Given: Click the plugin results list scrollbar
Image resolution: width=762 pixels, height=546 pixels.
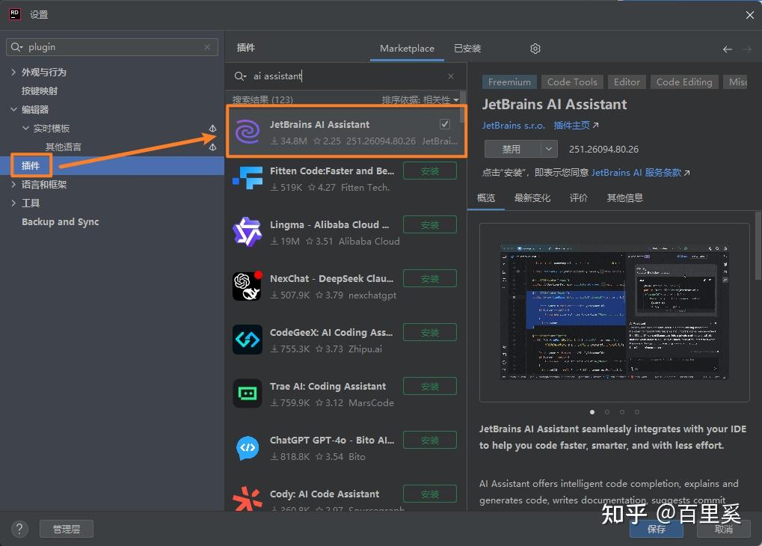Looking at the screenshot, I should pos(463,107).
